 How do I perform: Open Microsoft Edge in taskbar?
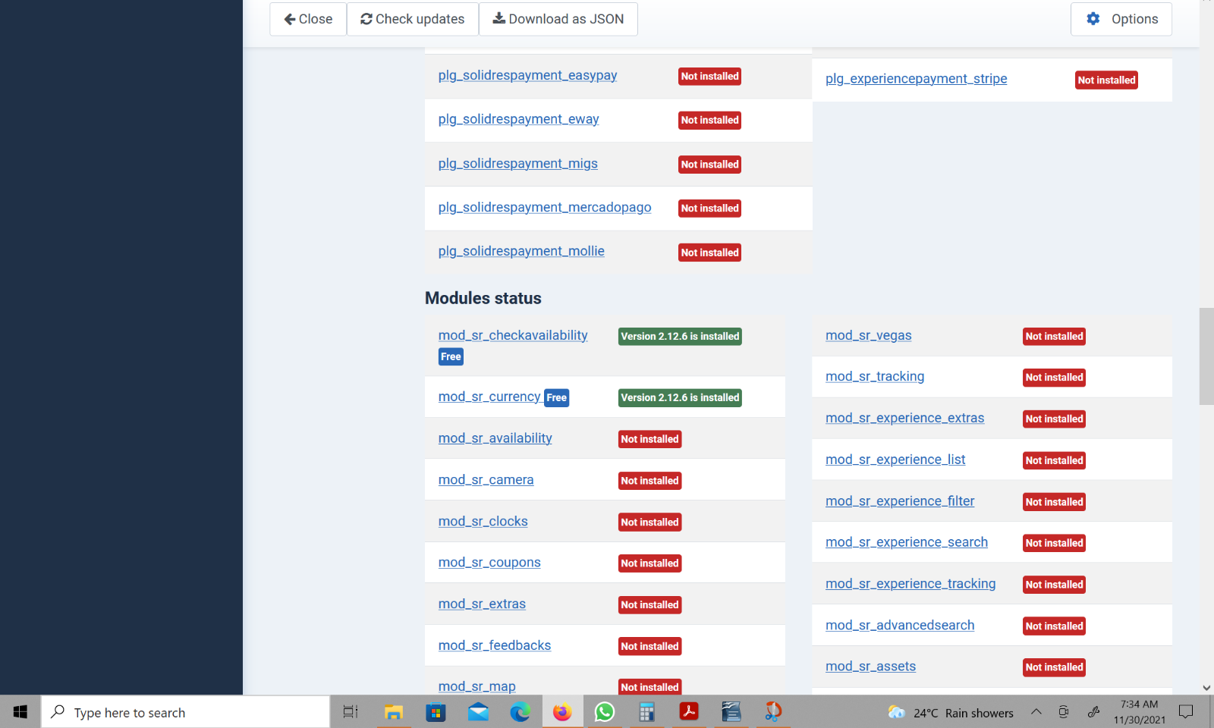[520, 712]
